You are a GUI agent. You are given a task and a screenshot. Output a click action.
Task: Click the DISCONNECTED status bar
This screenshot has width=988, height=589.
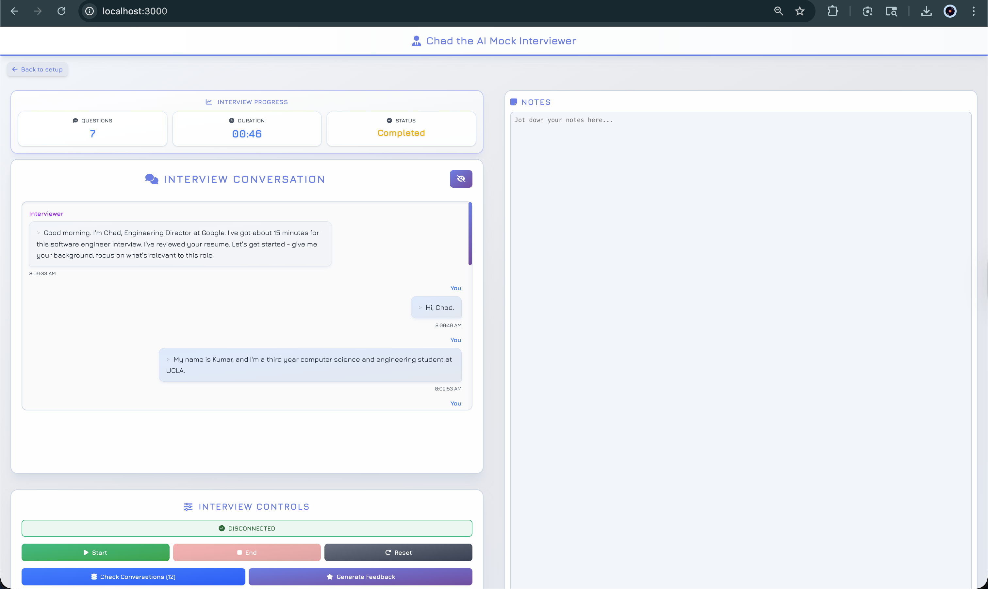(x=247, y=528)
